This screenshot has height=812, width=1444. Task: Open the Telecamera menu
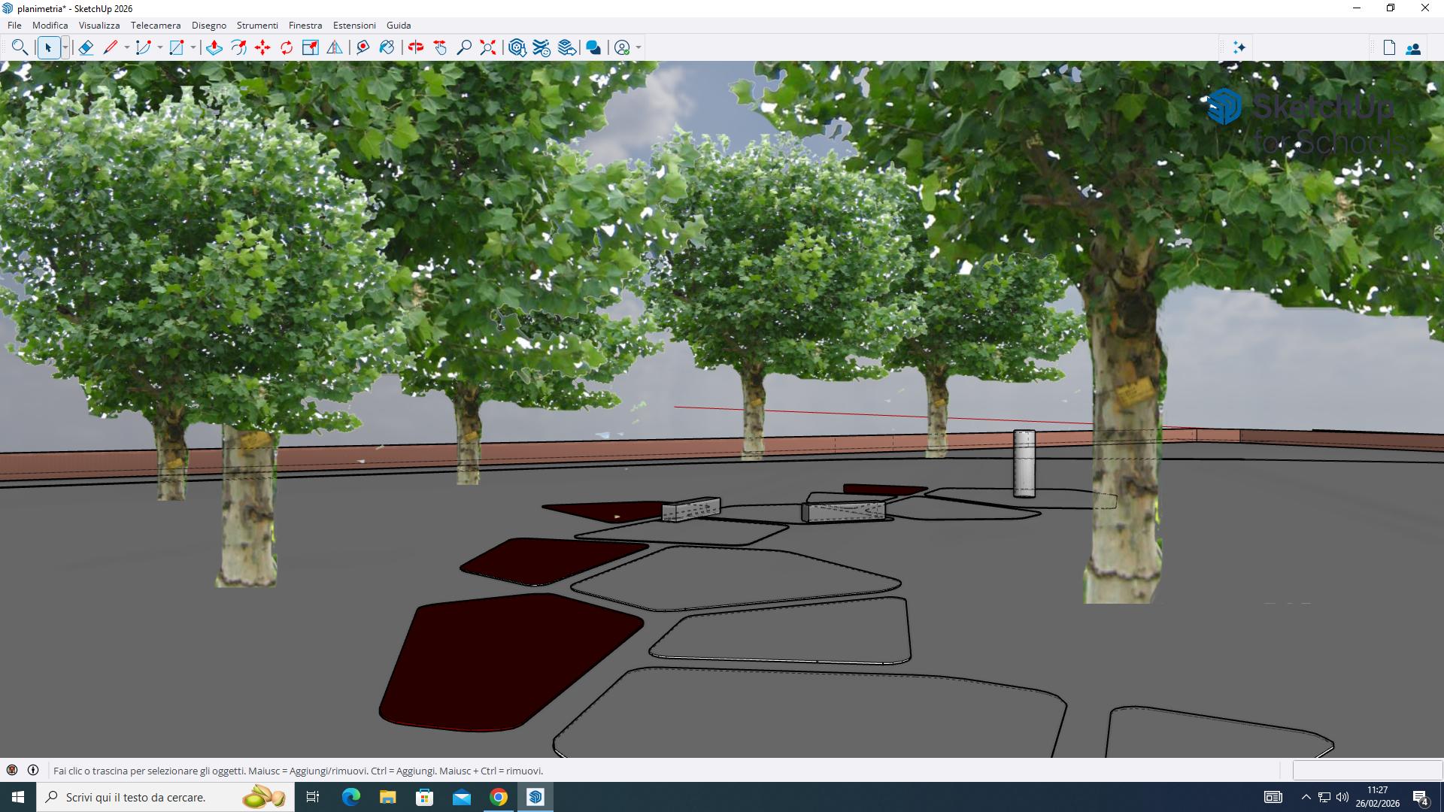tap(155, 25)
